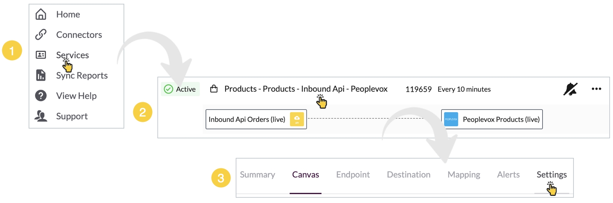Open the Endpoint tab
The width and height of the screenshot is (613, 203).
tap(353, 175)
